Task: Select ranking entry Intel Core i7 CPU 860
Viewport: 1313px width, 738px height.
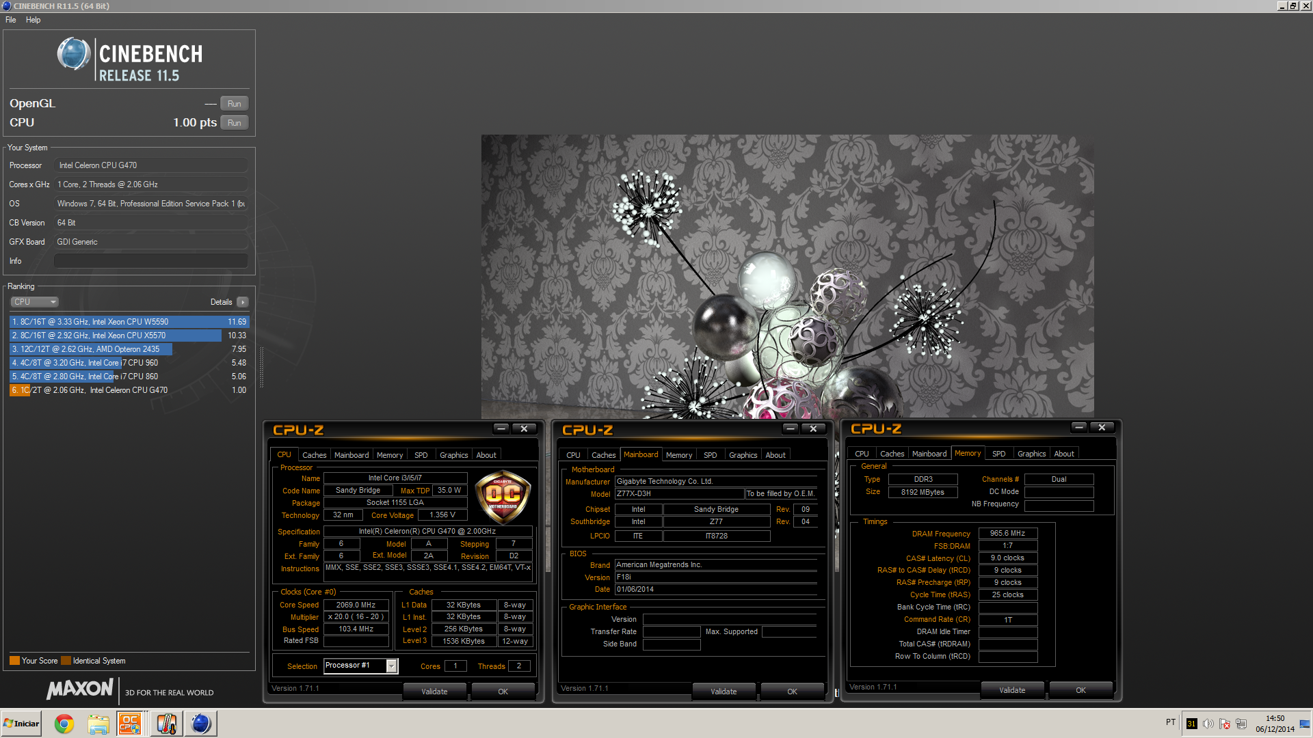Action: click(x=129, y=377)
